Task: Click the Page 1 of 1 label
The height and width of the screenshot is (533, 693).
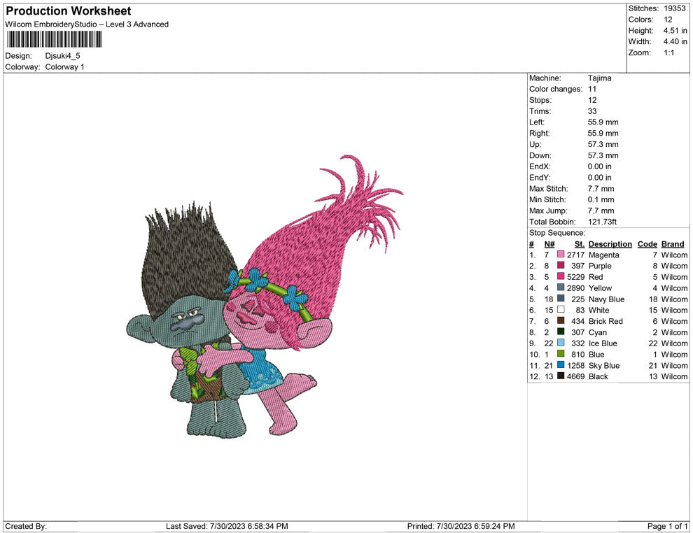Action: (x=667, y=526)
